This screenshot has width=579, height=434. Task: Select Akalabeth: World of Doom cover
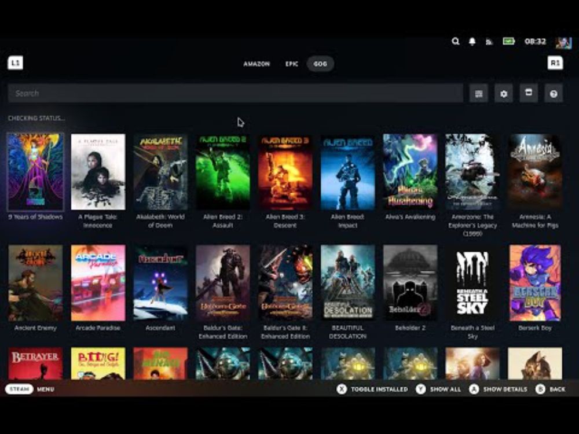tap(160, 172)
